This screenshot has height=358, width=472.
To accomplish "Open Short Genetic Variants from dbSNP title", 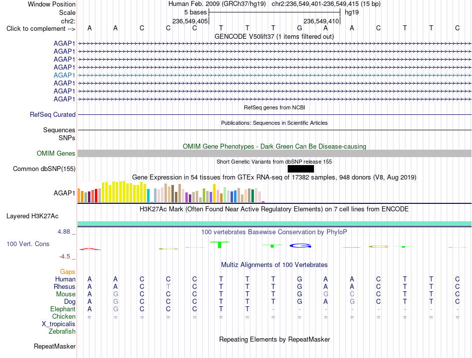I will pos(274,162).
